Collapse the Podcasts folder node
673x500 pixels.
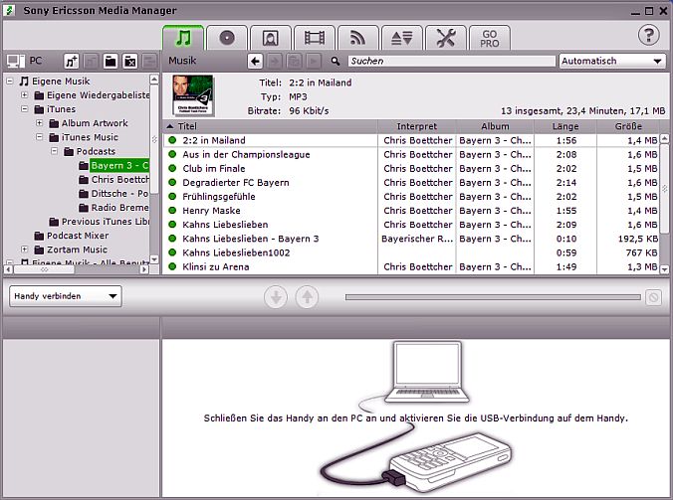click(54, 151)
